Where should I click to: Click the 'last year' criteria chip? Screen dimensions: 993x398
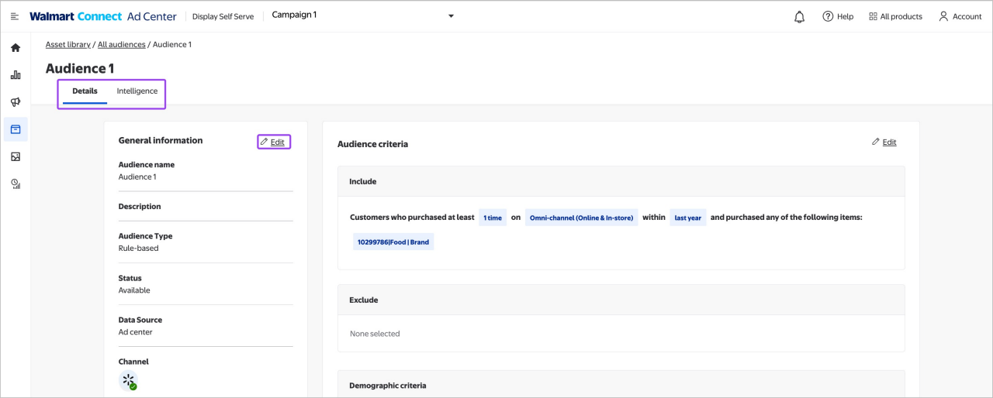(688, 218)
